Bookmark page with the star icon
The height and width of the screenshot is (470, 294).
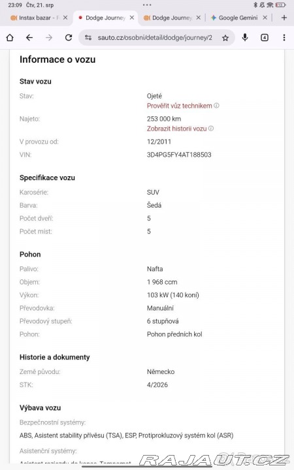coord(225,38)
